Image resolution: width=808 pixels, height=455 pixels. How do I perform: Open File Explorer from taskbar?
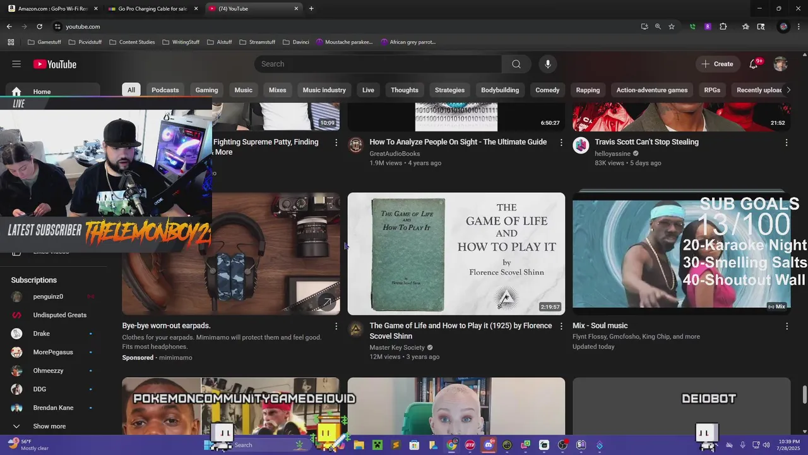[359, 445]
